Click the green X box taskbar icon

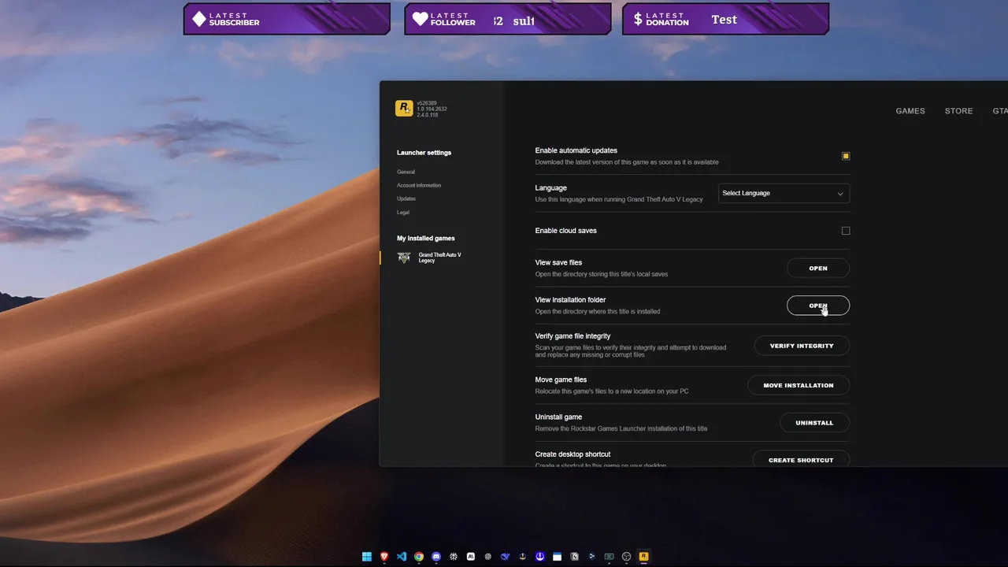click(610, 557)
